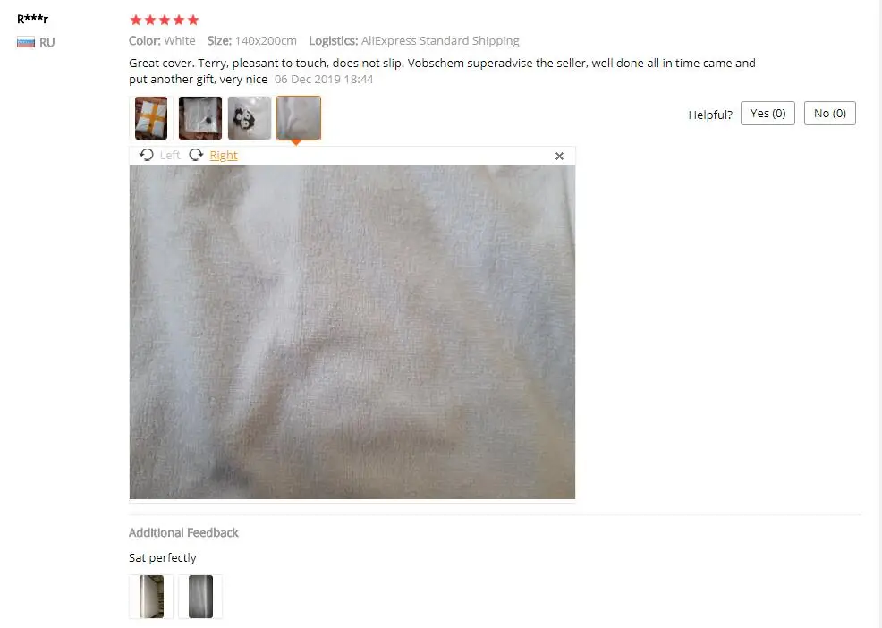This screenshot has height=628, width=882.
Task: Open the third thumbnail showing owl gift
Action: [250, 118]
